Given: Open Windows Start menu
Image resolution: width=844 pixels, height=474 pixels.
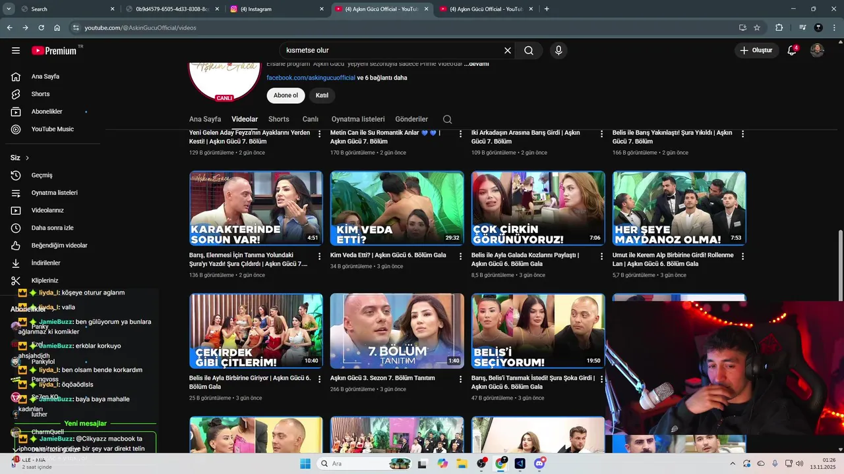Looking at the screenshot, I should click(305, 463).
